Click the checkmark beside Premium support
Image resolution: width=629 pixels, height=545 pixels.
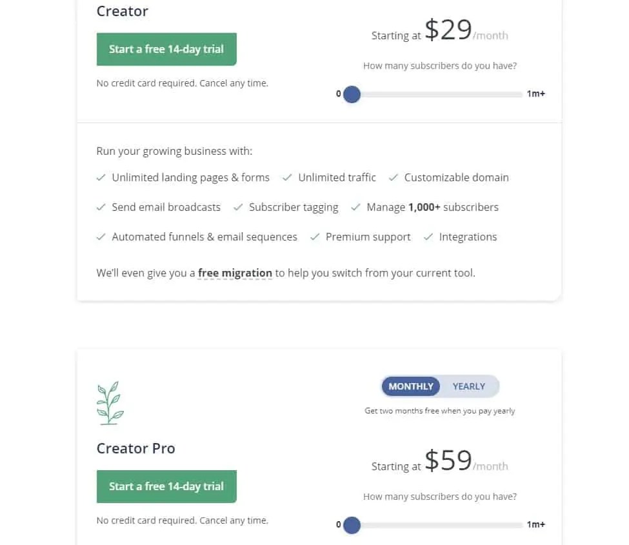[x=314, y=237]
